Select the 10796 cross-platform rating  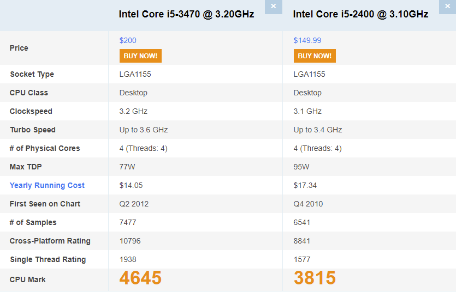tap(130, 241)
